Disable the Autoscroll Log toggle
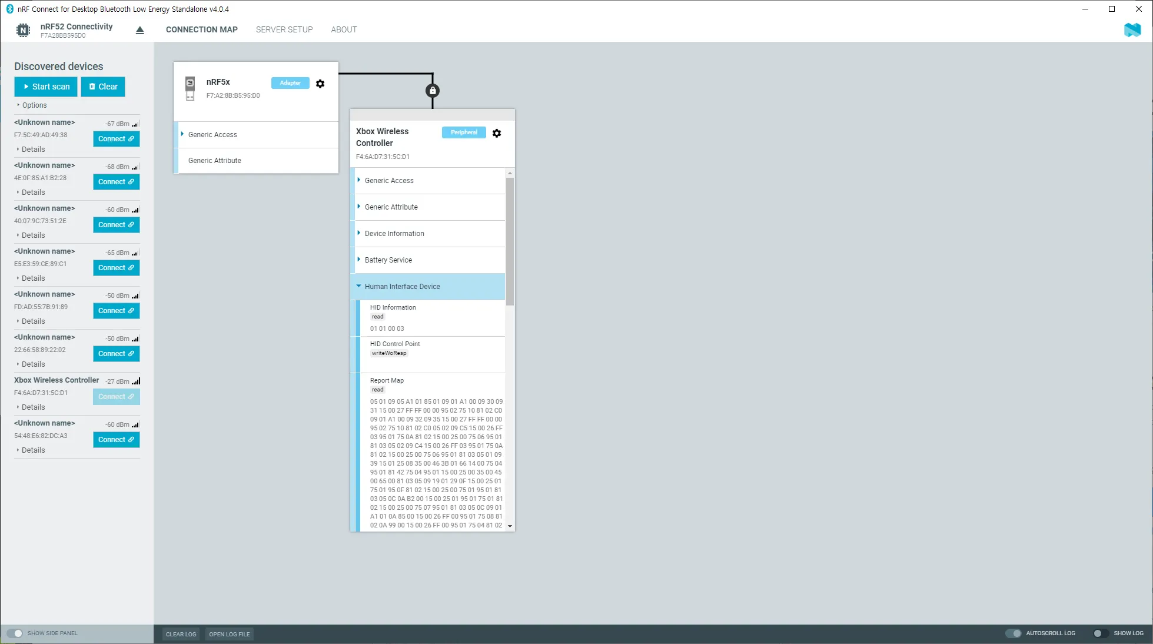The height and width of the screenshot is (644, 1153). pyautogui.click(x=1013, y=633)
